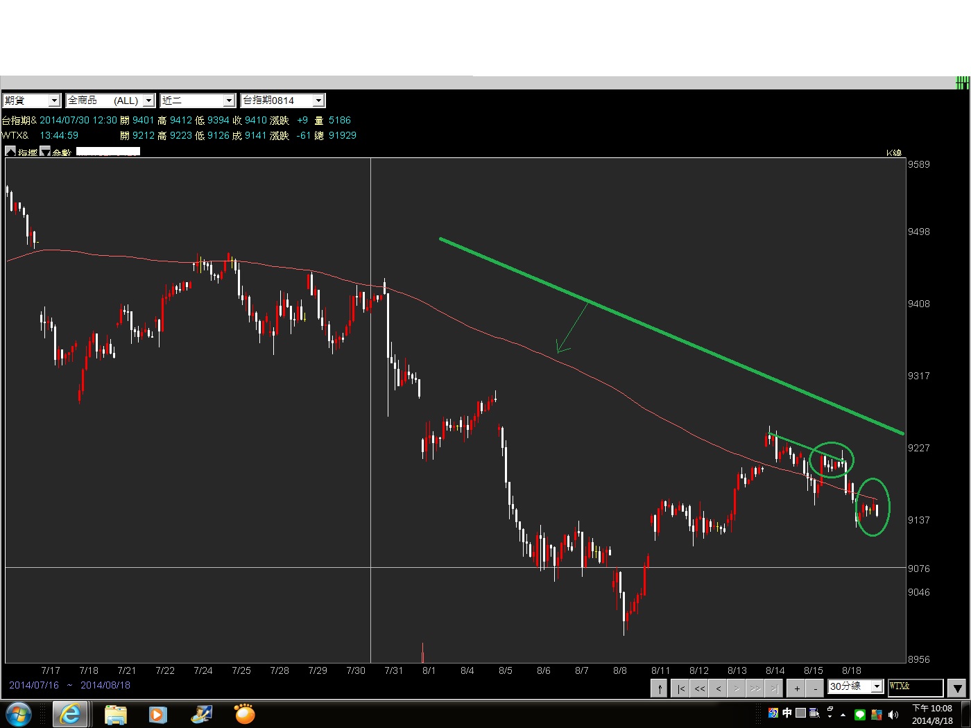Click the K線 label above price axis

click(894, 153)
